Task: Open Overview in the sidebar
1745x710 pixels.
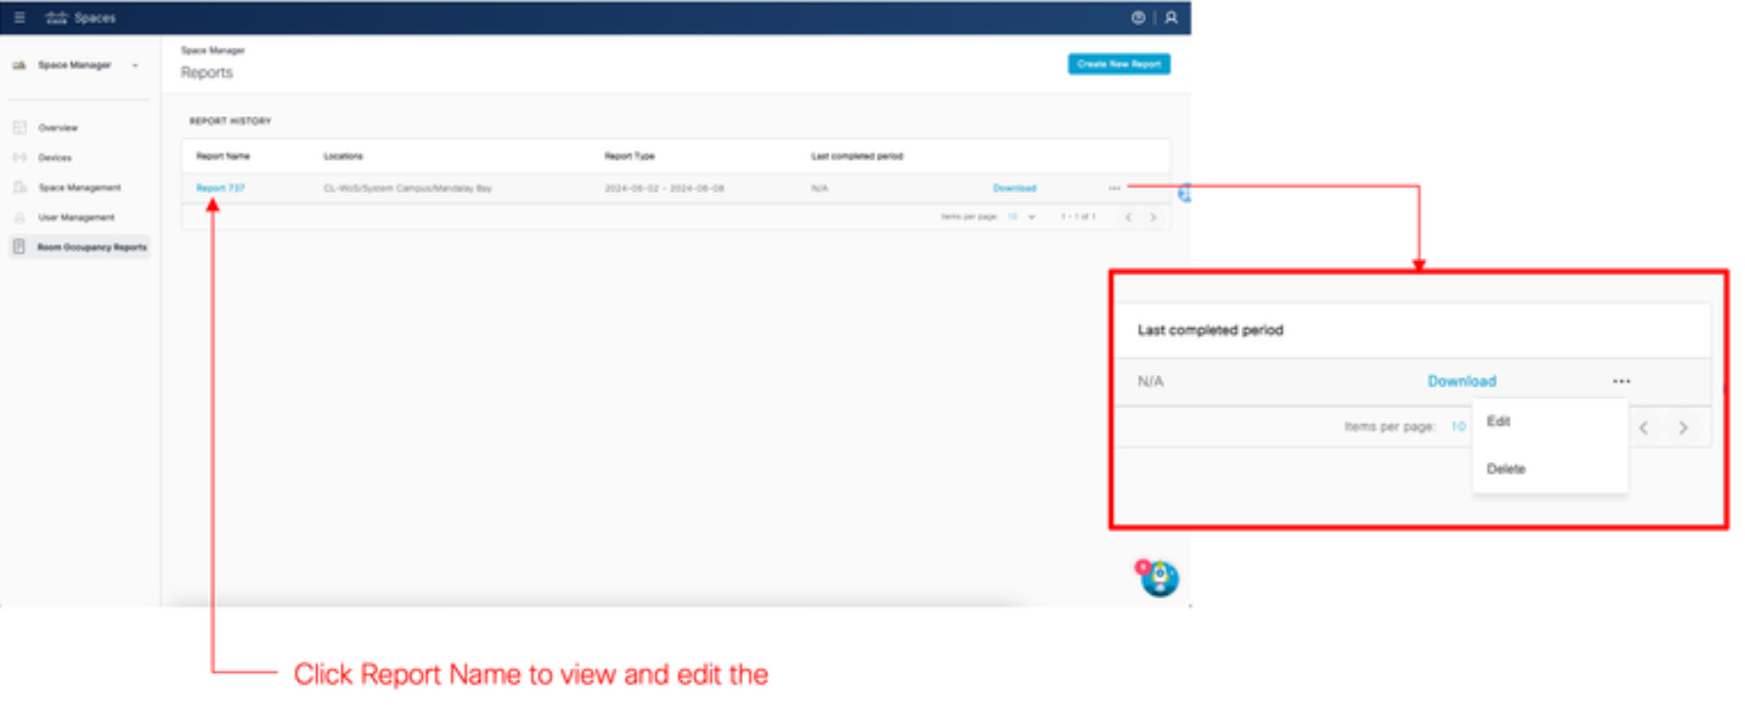Action: pyautogui.click(x=57, y=128)
